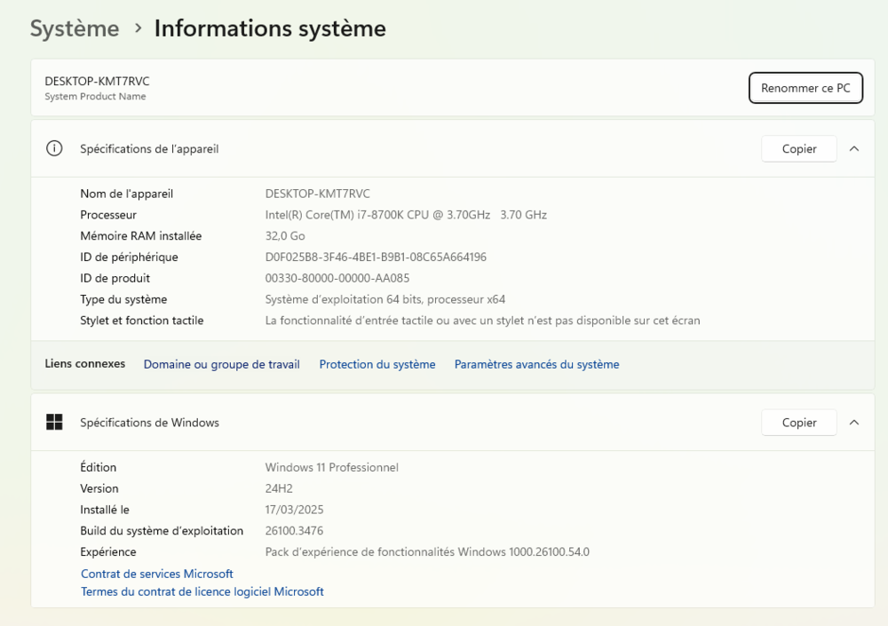This screenshot has height=626, width=888.
Task: Select the device ID D0F025B8-3F46-4BE1-B9B1-08C65A664196
Action: (x=376, y=258)
